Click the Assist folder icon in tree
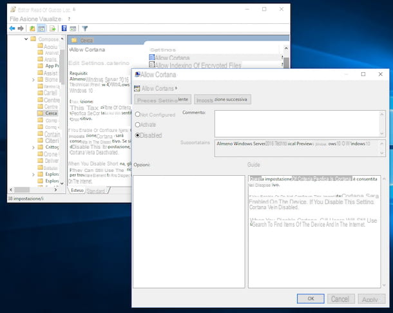The width and height of the screenshot is (393, 313). tap(40, 73)
